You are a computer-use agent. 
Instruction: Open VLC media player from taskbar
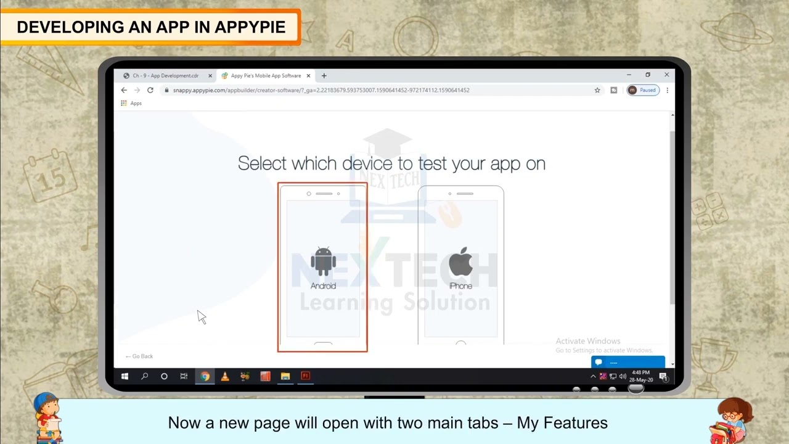pyautogui.click(x=225, y=376)
